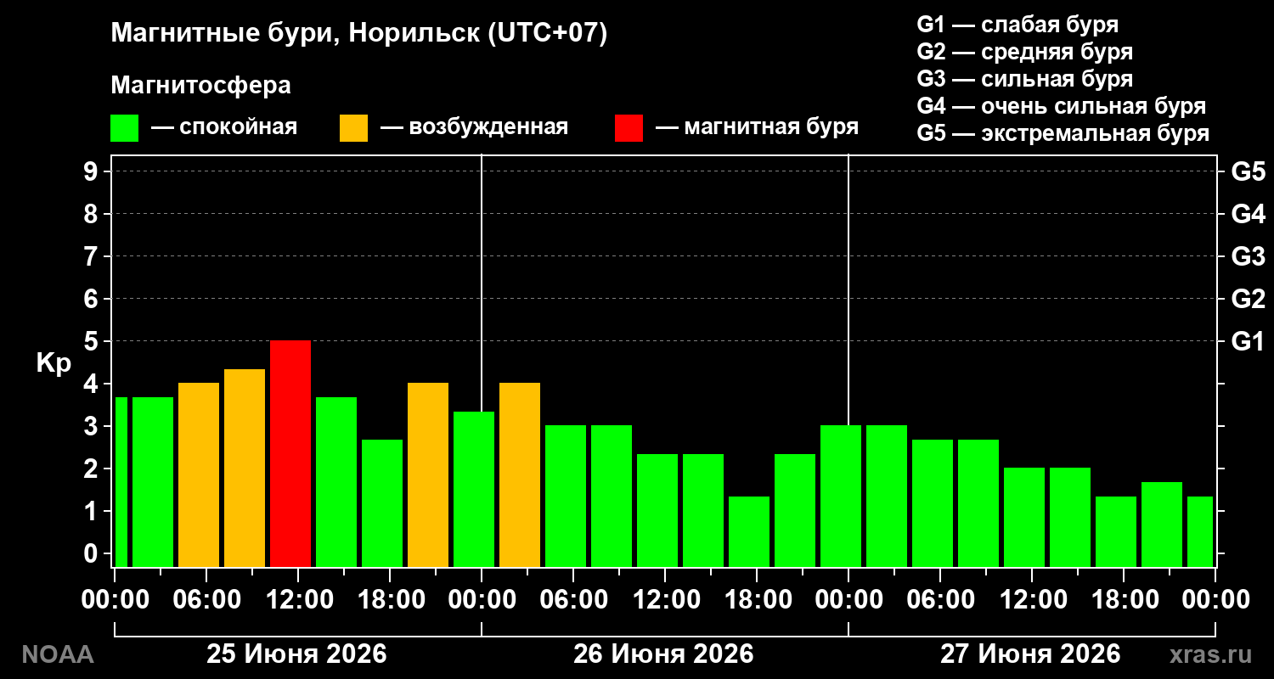Screen dimensions: 1274x679
Task: Click the 'G2 — средняя буря' legend entry
Action: click(1025, 52)
